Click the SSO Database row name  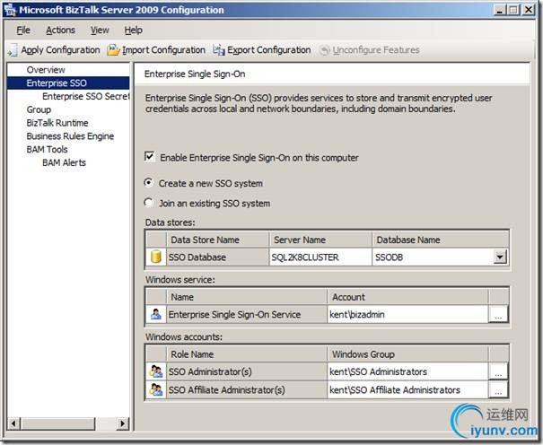(x=217, y=257)
